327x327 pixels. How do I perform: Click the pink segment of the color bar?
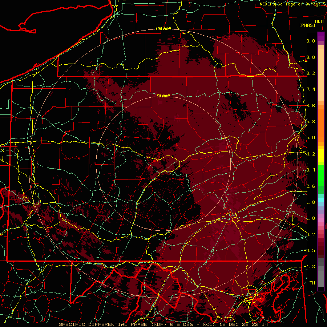[321, 220]
